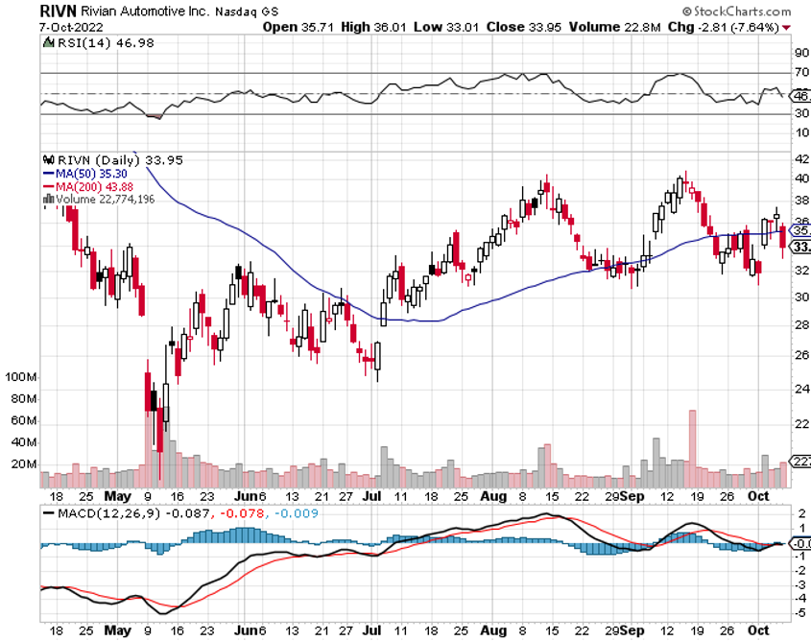Click the red -0.078 MACD signal value
811x641 pixels.
click(x=243, y=513)
